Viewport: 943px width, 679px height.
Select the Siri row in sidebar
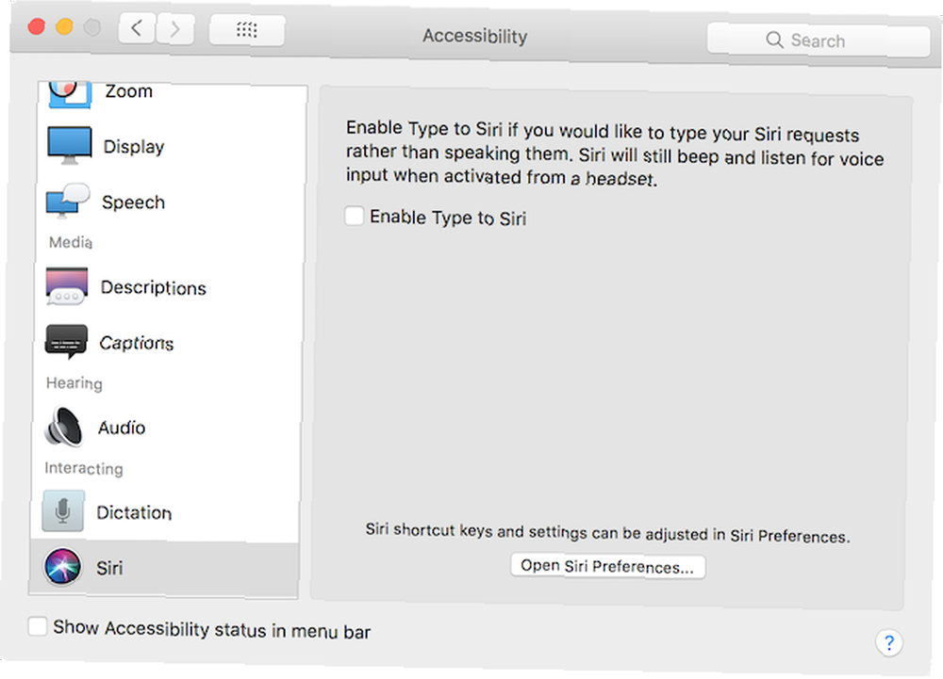pos(163,568)
